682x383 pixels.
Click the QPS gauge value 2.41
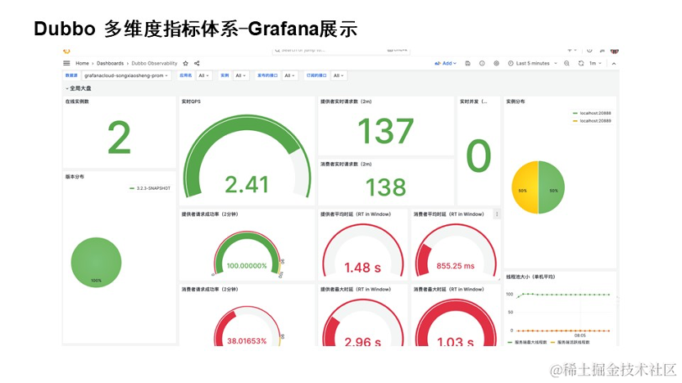click(247, 185)
